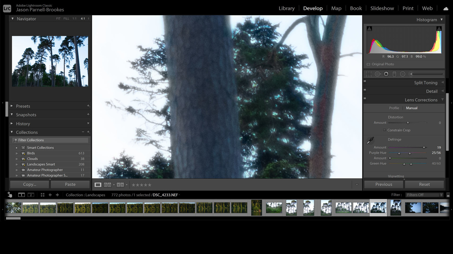This screenshot has width=453, height=254.
Task: Toggle the highlight clipping indicator on histogram
Action: [x=439, y=28]
